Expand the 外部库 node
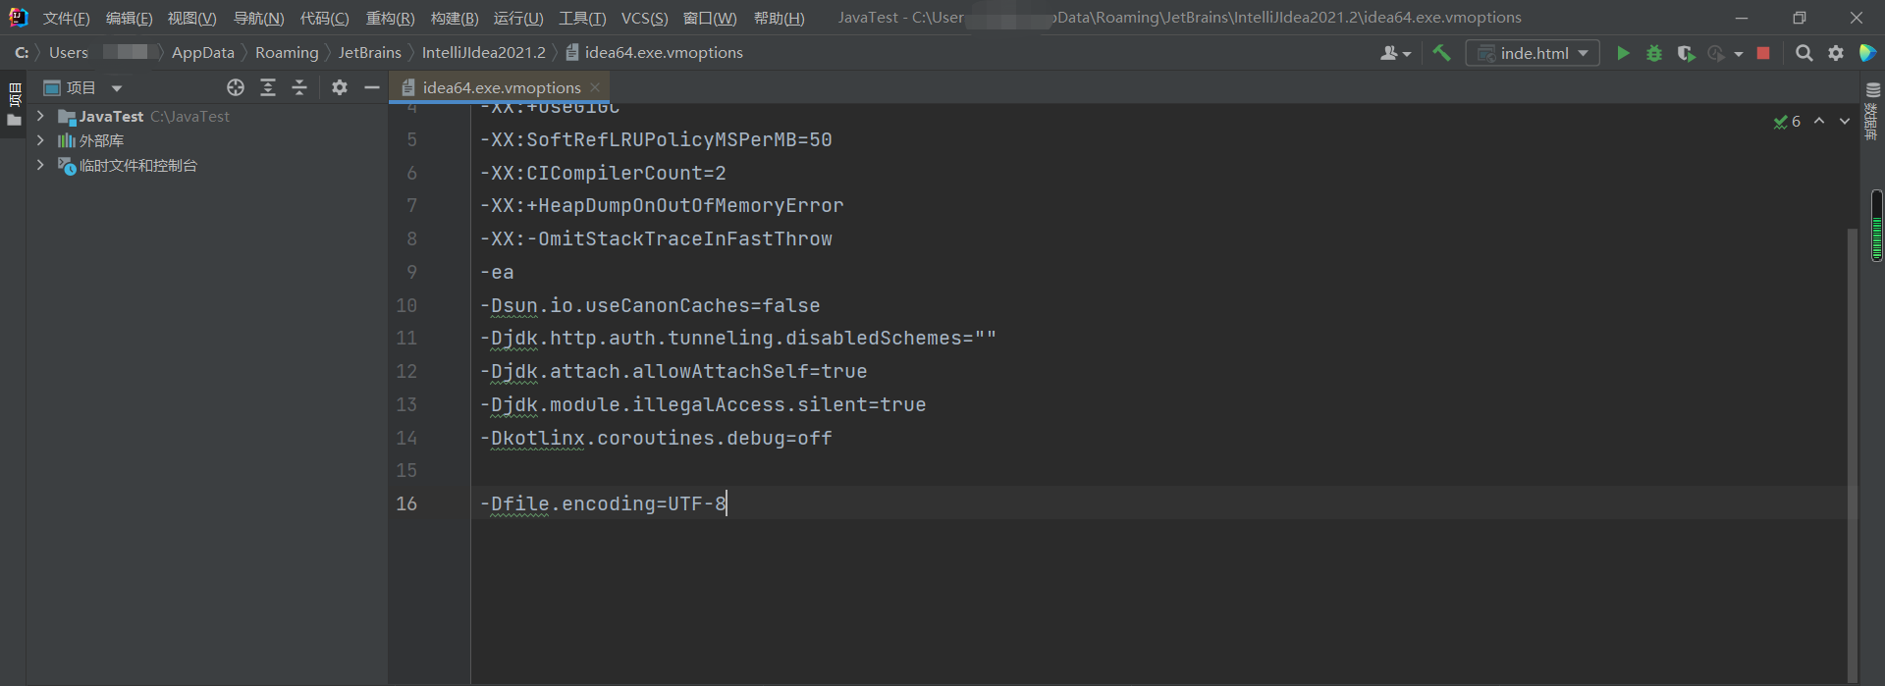 (x=40, y=140)
